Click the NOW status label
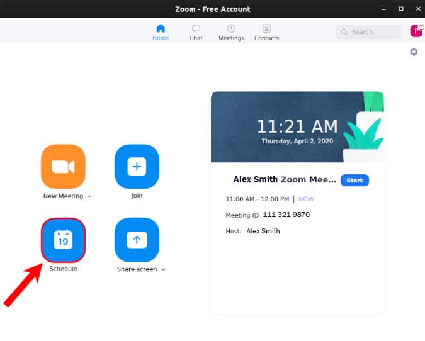 tap(306, 199)
